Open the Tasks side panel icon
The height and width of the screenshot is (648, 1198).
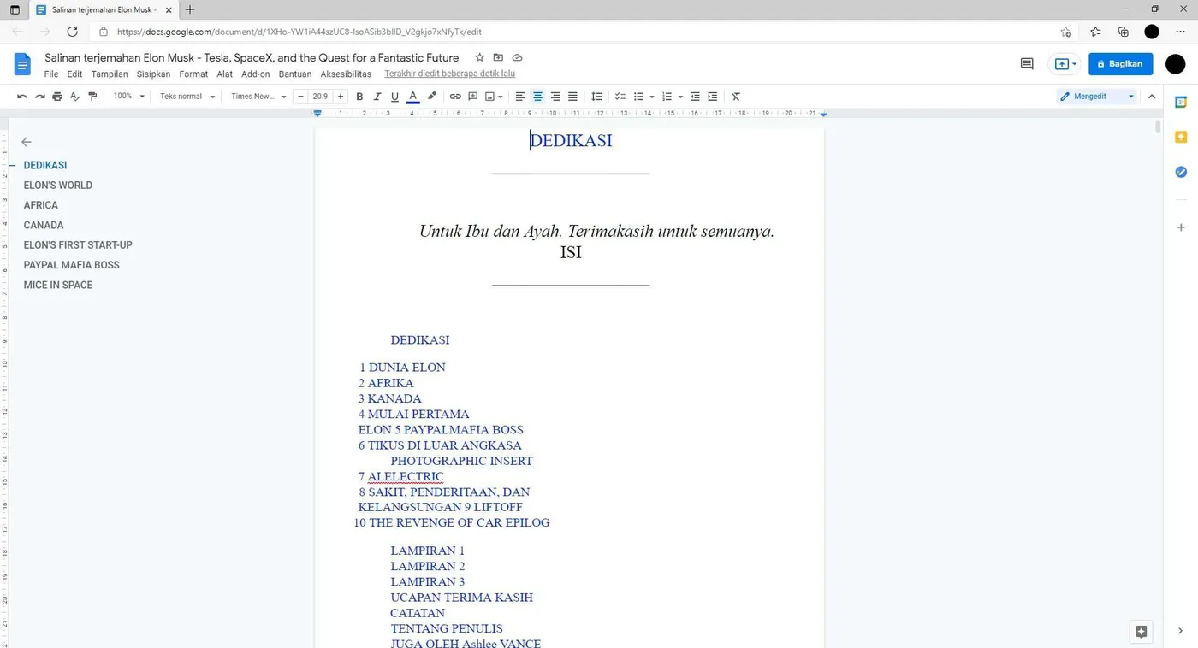(1181, 172)
